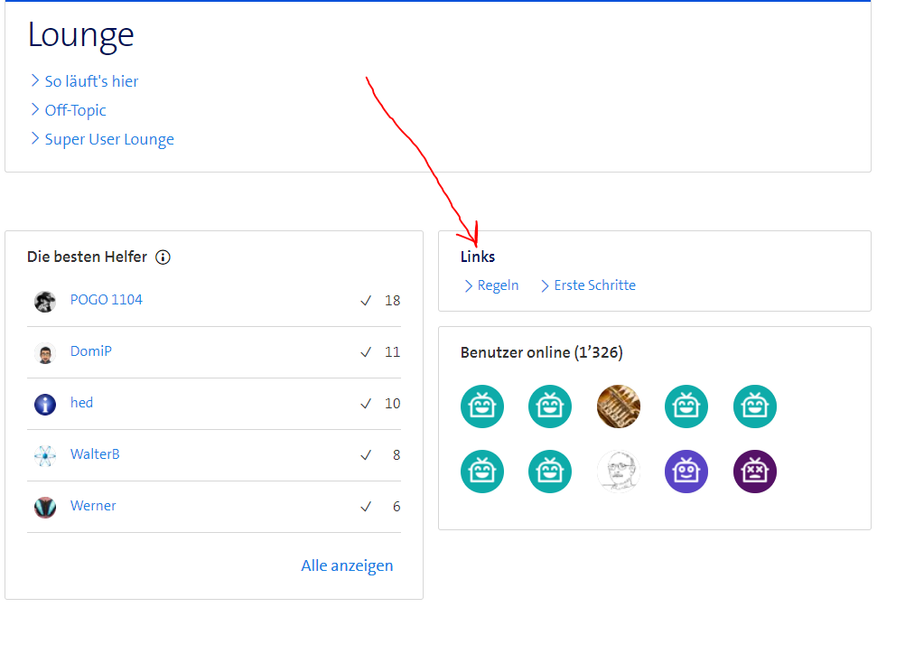Open the Super User Lounge link
The width and height of the screenshot is (905, 654).
coord(109,139)
